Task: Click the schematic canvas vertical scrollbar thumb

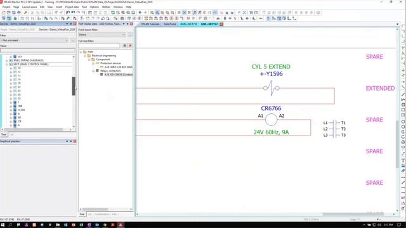Action: coord(398,144)
